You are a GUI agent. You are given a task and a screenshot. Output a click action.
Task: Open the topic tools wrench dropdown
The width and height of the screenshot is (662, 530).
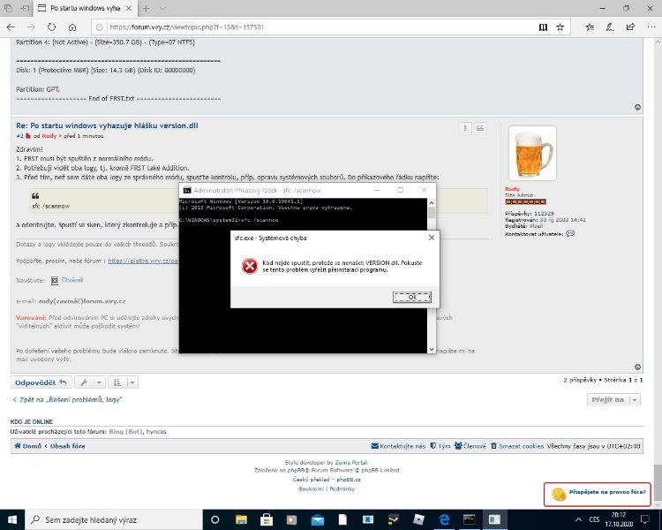tap(89, 382)
